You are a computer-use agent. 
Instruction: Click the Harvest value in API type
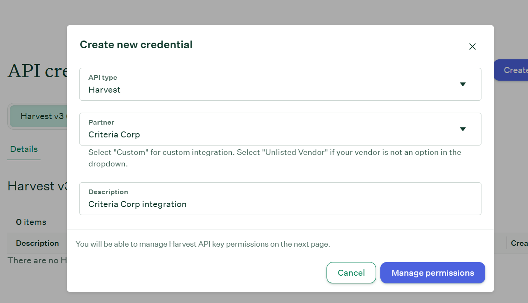point(105,90)
